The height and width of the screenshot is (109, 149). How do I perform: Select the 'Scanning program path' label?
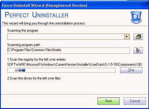[24, 45]
